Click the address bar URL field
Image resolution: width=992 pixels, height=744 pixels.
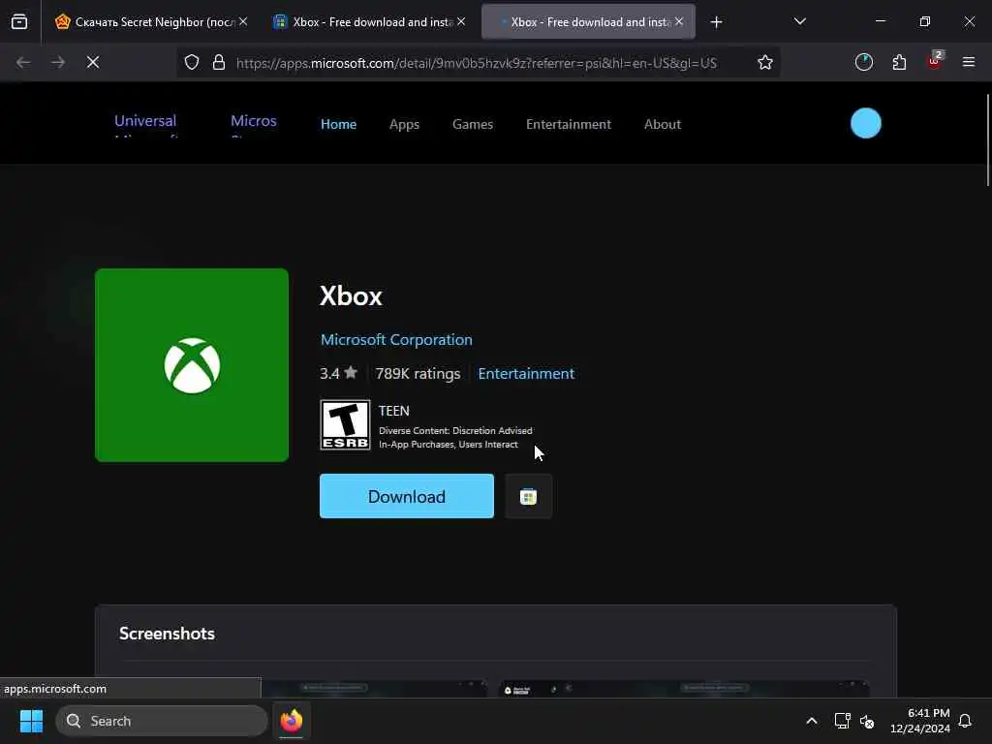[477, 63]
